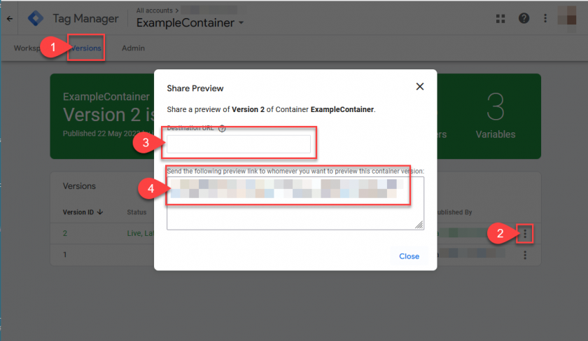588x341 pixels.
Task: Click the Tag Manager diamond logo
Action: pos(36,18)
